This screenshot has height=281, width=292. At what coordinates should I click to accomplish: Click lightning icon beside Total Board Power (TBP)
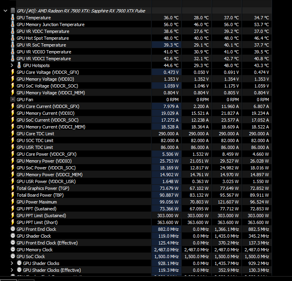(x=13, y=195)
